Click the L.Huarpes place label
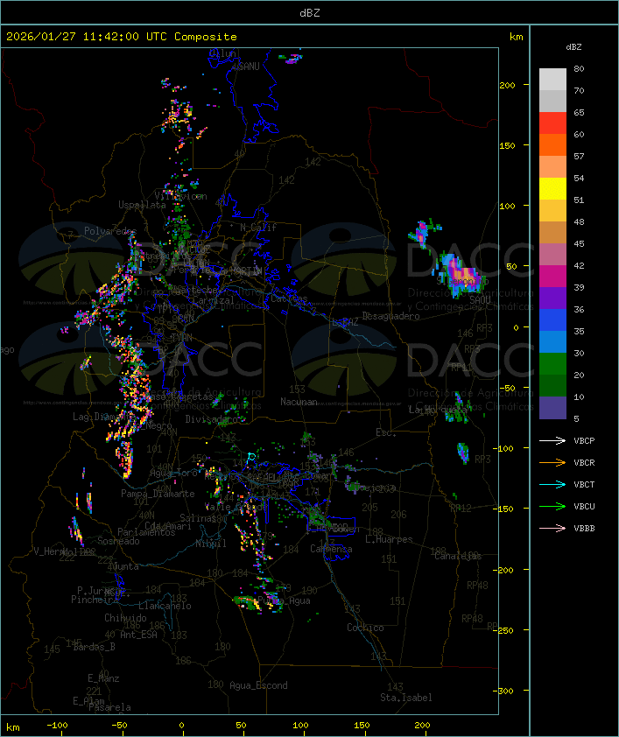Viewport: 619px width, 737px height. [389, 539]
